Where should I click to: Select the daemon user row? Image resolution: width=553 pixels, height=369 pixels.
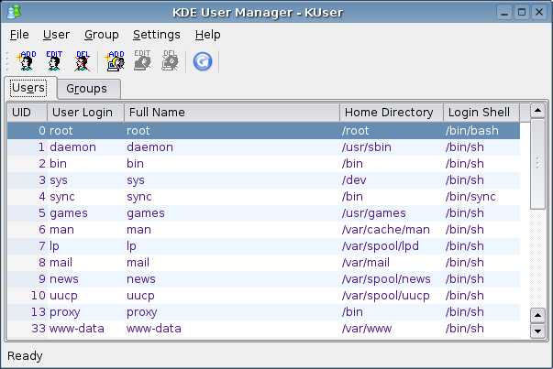click(73, 147)
